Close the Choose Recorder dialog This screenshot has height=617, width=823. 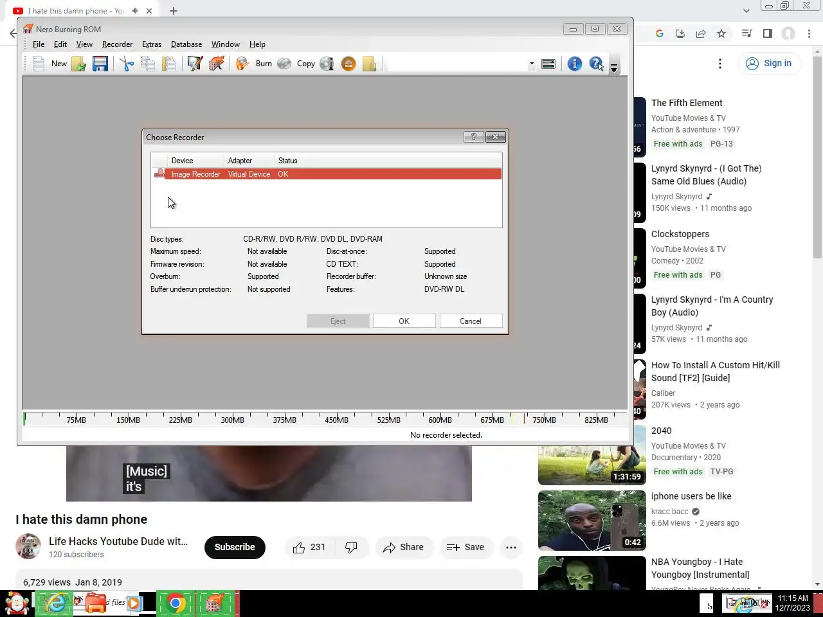click(495, 137)
